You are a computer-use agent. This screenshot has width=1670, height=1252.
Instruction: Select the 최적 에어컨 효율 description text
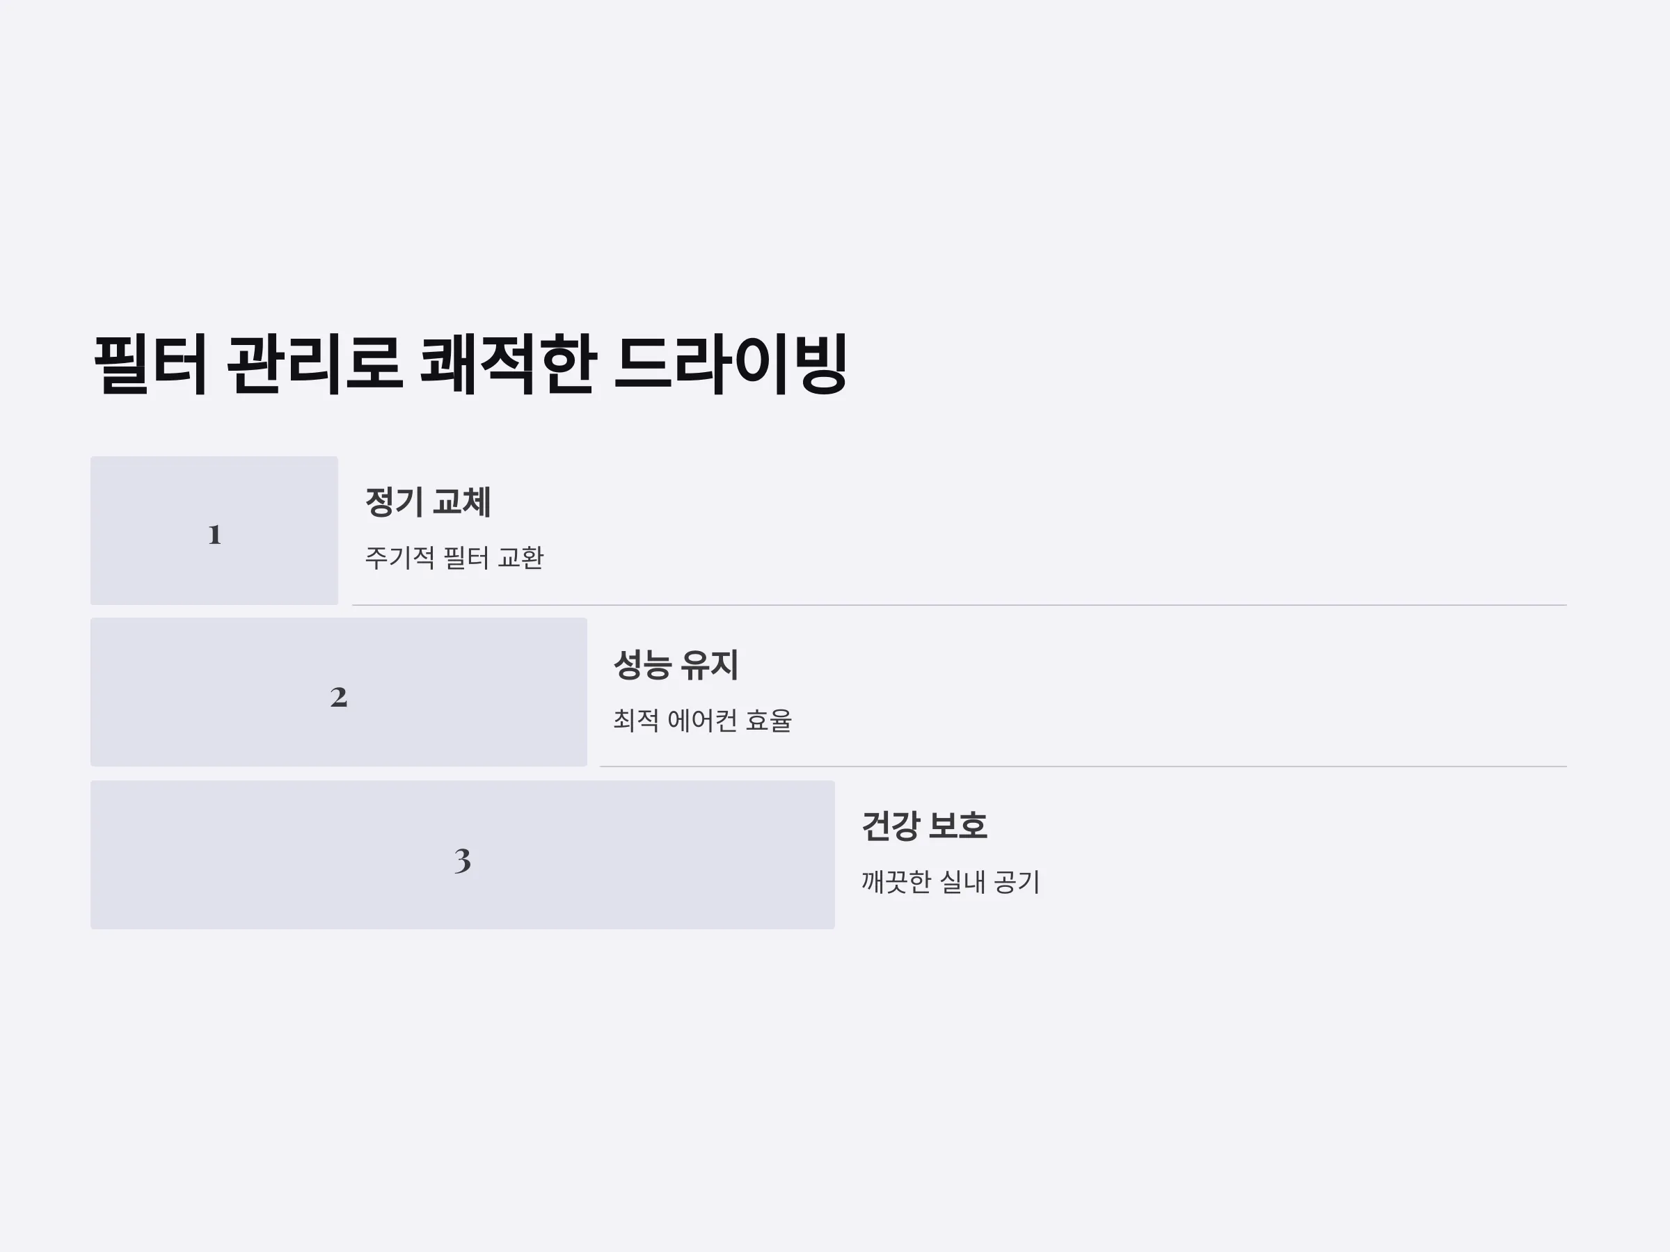point(702,720)
